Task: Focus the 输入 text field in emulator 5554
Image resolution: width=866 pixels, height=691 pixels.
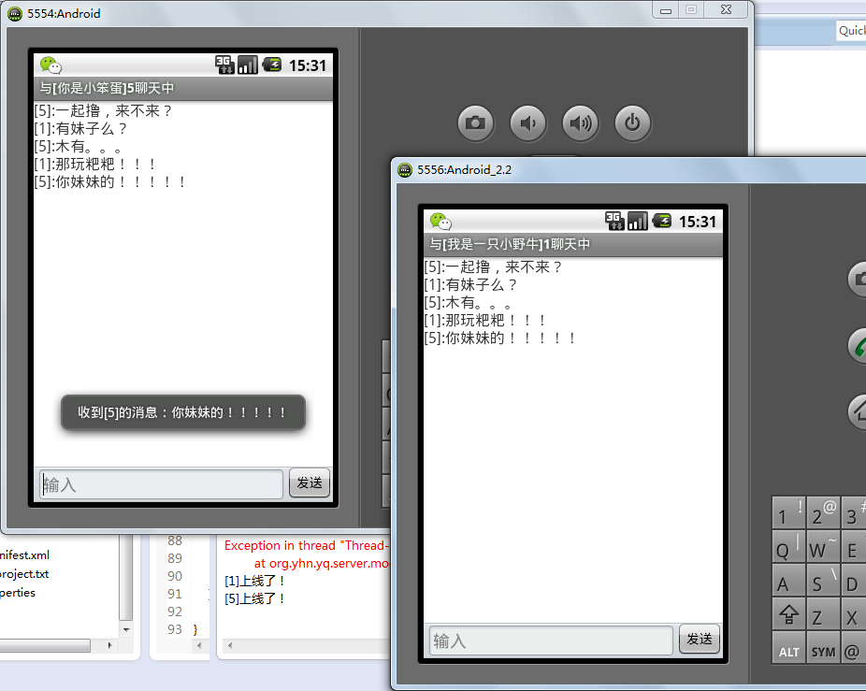Action: [x=161, y=484]
